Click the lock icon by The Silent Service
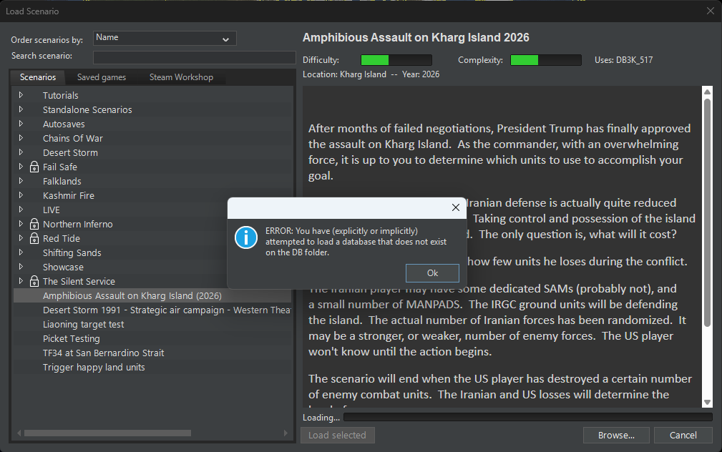This screenshot has height=452, width=722. coord(34,281)
